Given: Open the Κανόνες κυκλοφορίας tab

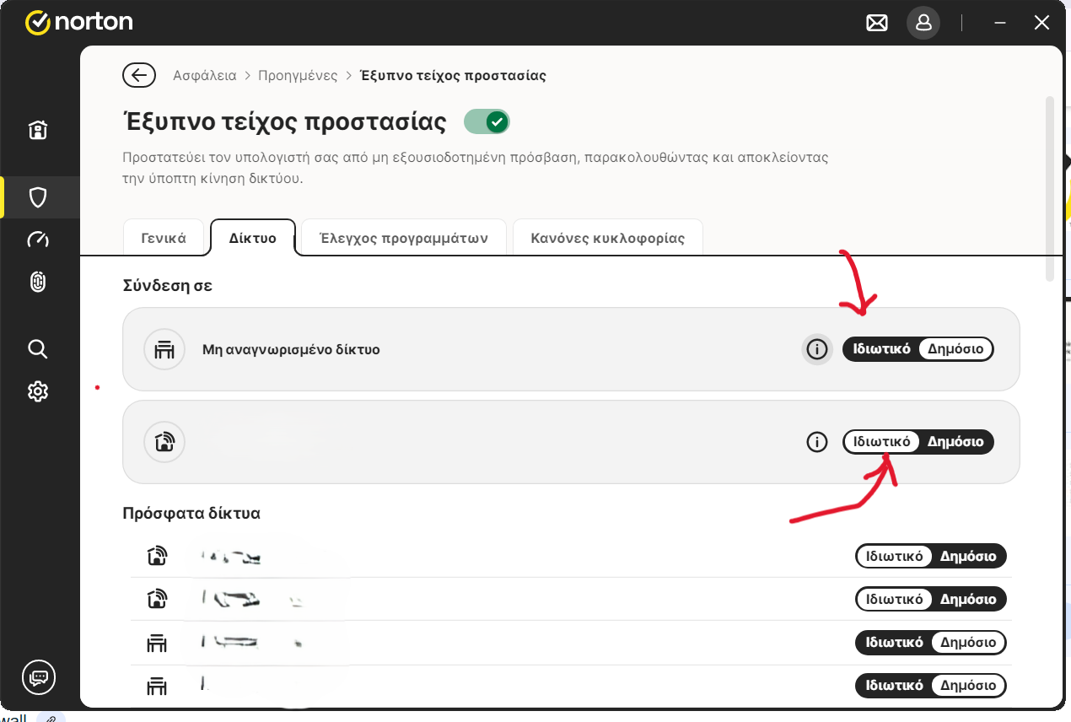Looking at the screenshot, I should [x=607, y=238].
